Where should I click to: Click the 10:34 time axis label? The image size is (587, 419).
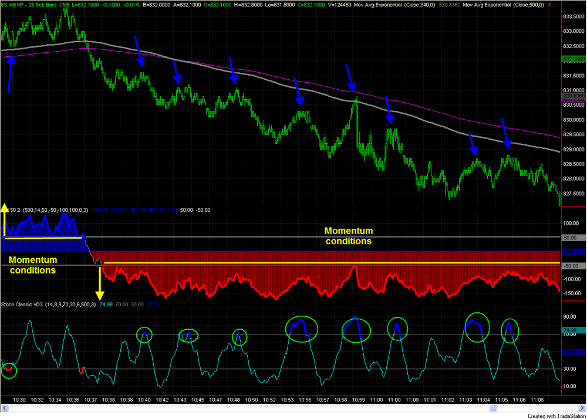point(55,400)
